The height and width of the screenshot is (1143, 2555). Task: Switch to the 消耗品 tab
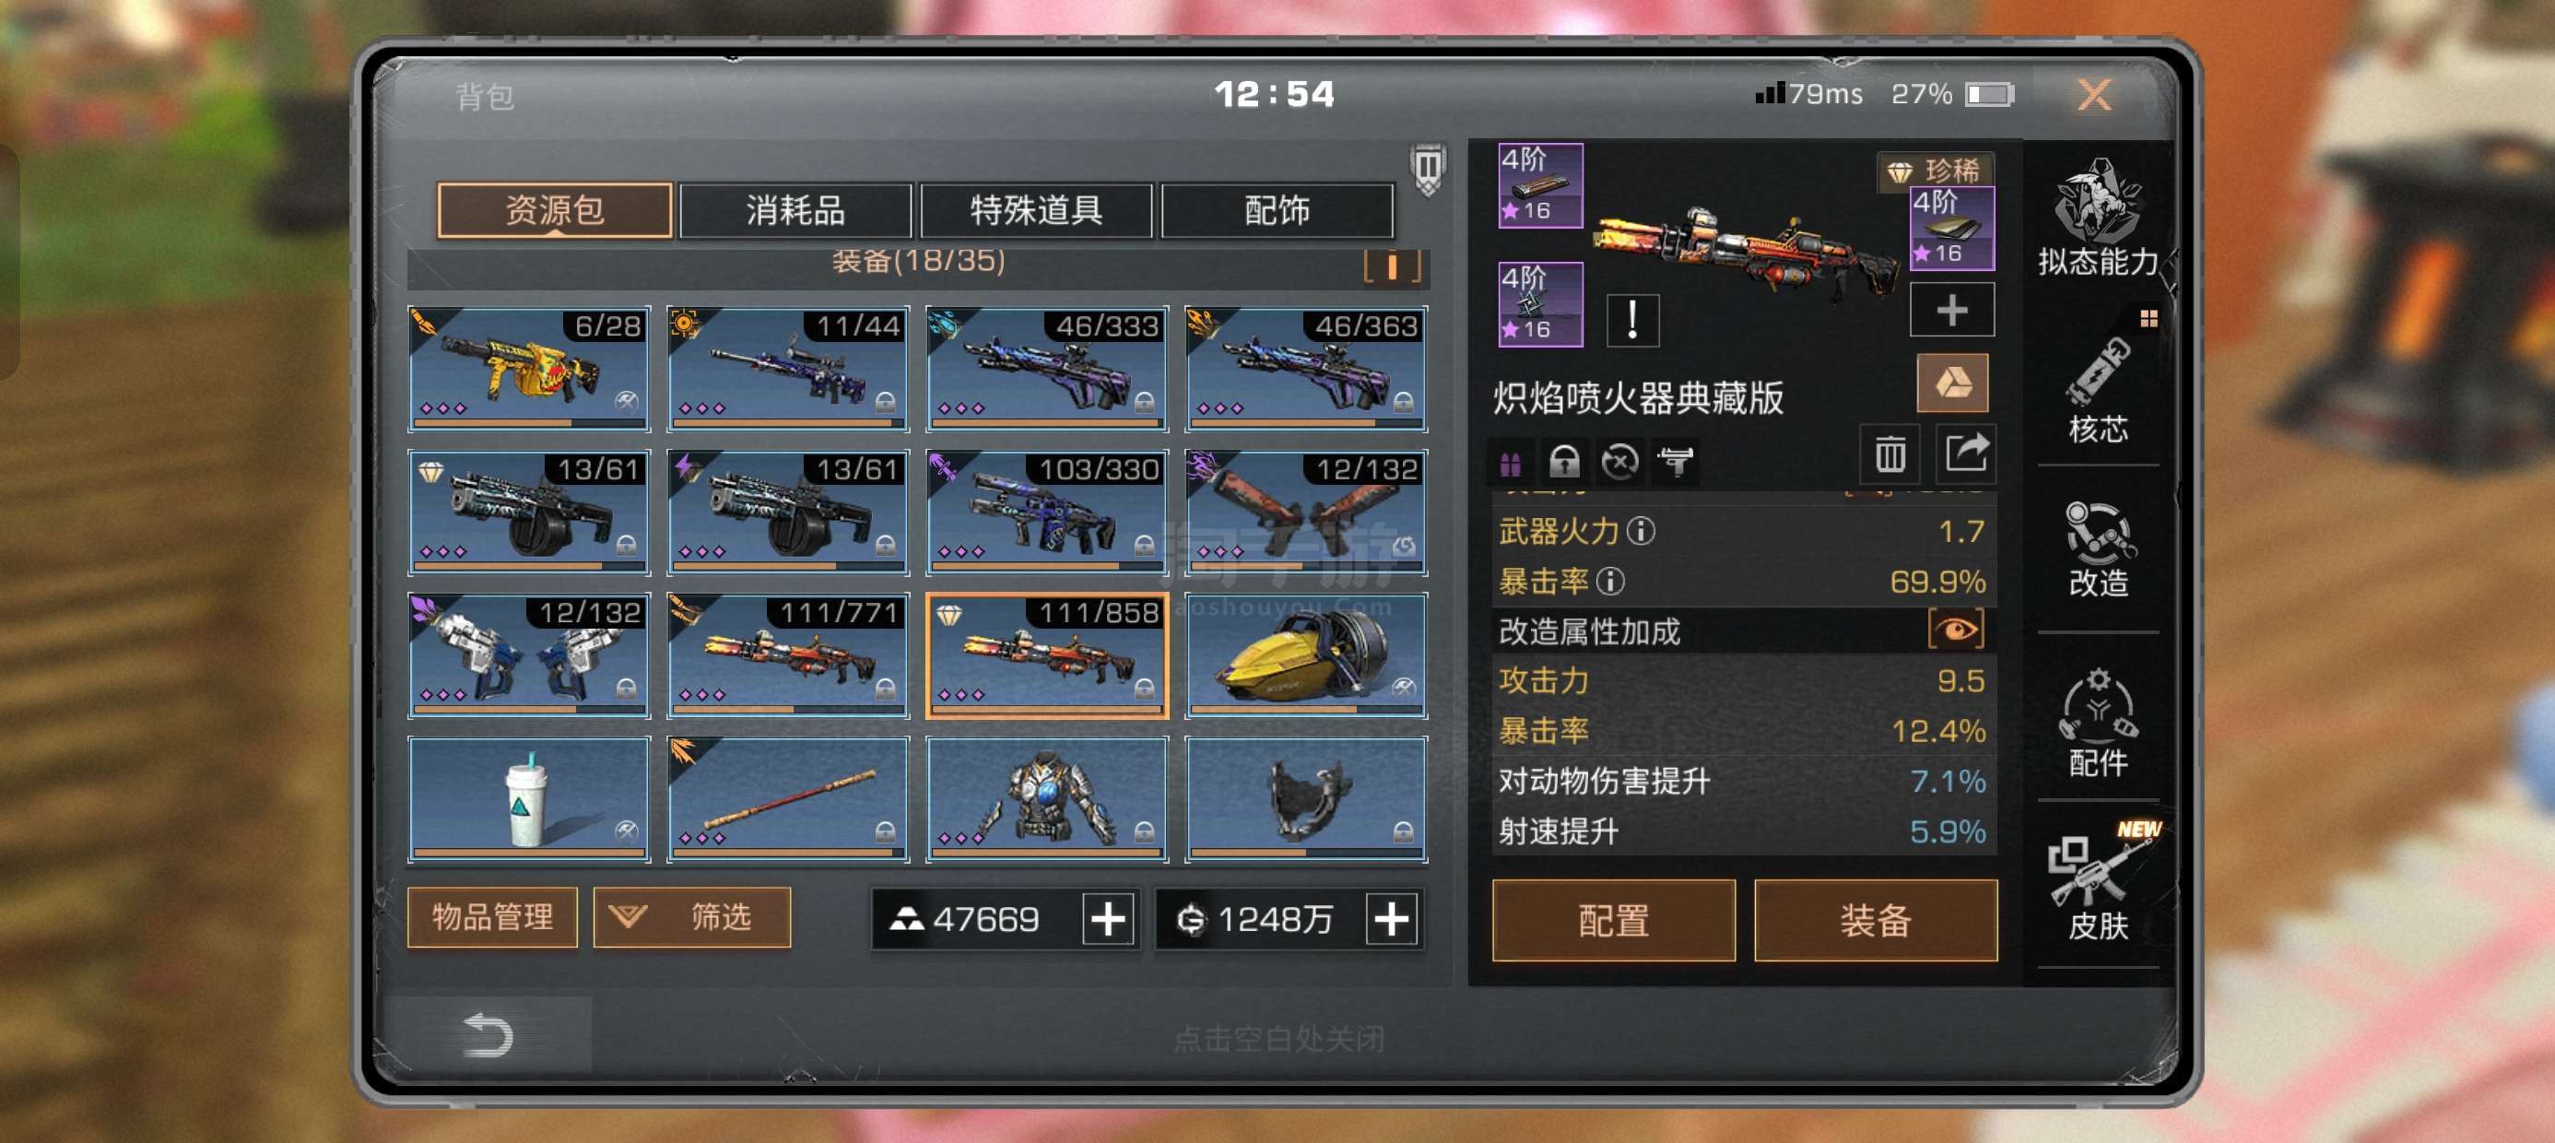(795, 210)
